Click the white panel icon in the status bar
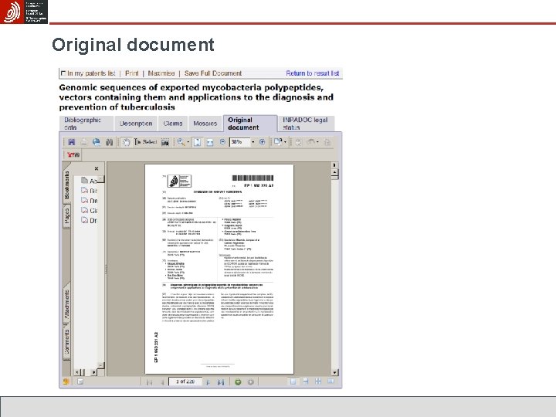This screenshot has height=417, width=556. click(80, 381)
